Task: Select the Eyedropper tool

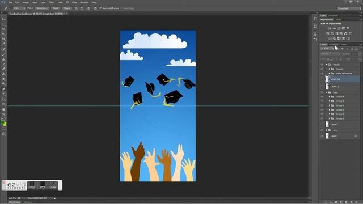Action: tap(3, 44)
